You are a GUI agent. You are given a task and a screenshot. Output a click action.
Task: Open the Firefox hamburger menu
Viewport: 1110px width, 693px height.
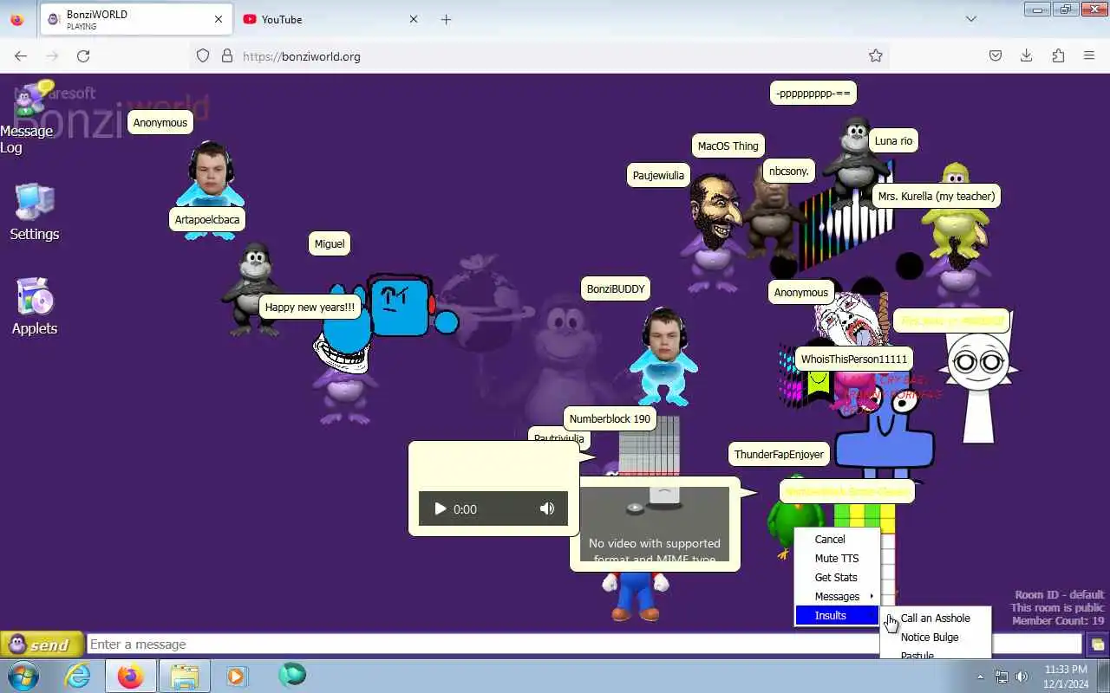pos(1089,55)
